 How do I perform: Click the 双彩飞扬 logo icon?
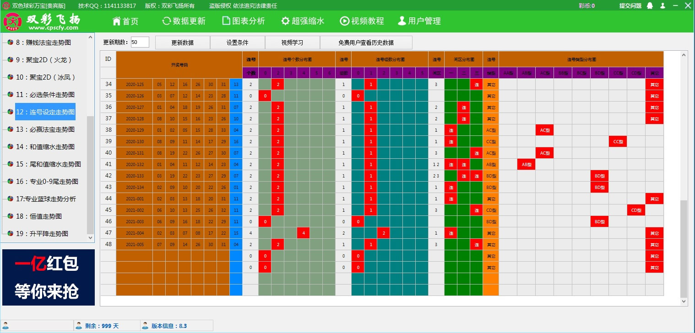pyautogui.click(x=13, y=21)
